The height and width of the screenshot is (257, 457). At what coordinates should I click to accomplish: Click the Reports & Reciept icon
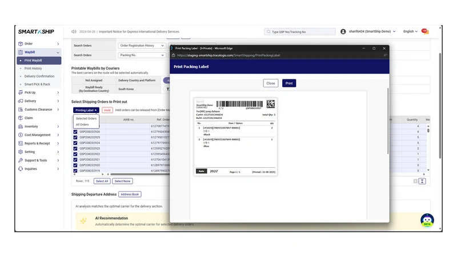coord(21,143)
